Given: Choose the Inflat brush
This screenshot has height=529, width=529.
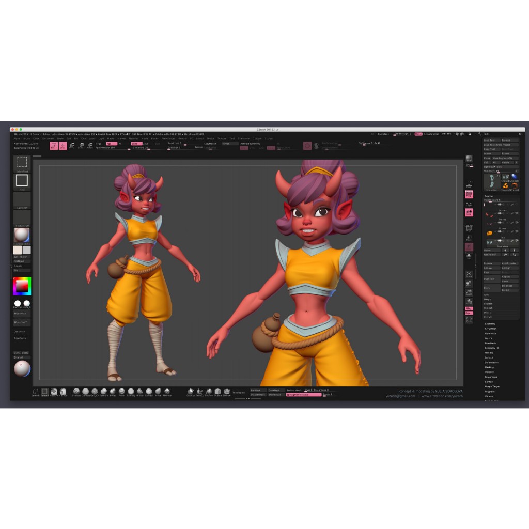Looking at the screenshot, I should coord(113,392).
